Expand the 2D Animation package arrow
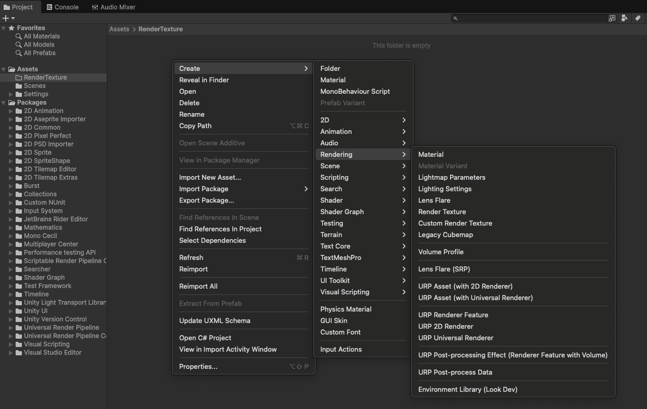This screenshot has width=647, height=409. pyautogui.click(x=11, y=111)
